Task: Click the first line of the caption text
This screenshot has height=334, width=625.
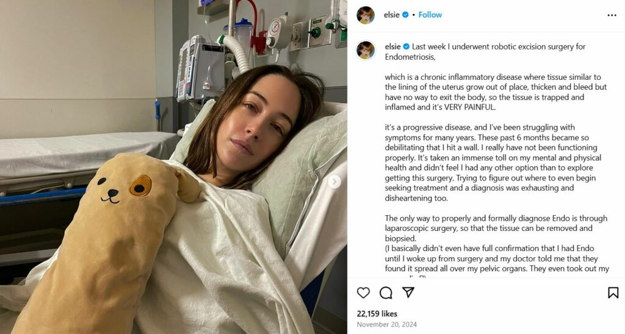Action: click(x=485, y=52)
